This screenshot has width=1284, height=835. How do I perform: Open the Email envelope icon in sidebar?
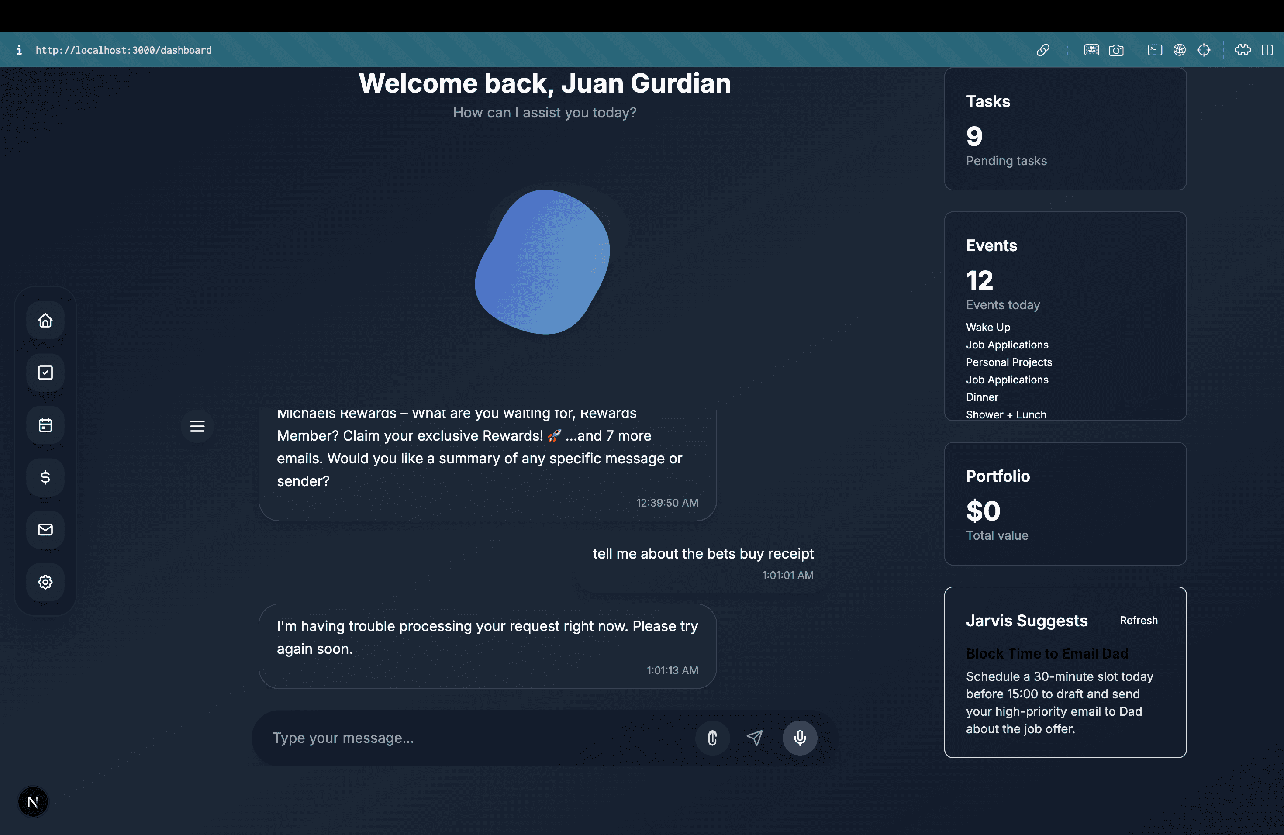pos(45,529)
